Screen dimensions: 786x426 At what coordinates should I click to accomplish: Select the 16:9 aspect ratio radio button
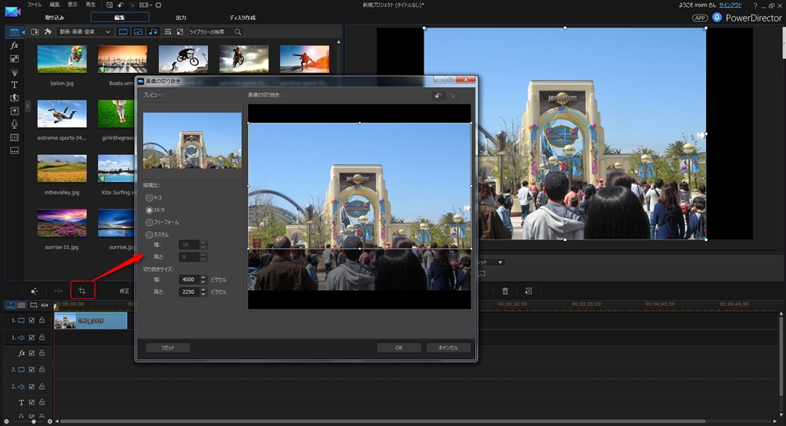[149, 210]
